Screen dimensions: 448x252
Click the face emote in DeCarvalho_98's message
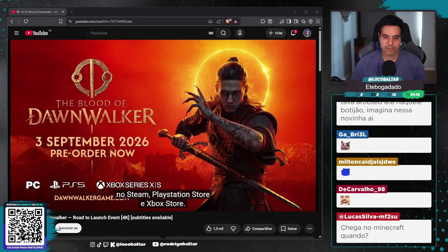click(x=345, y=200)
